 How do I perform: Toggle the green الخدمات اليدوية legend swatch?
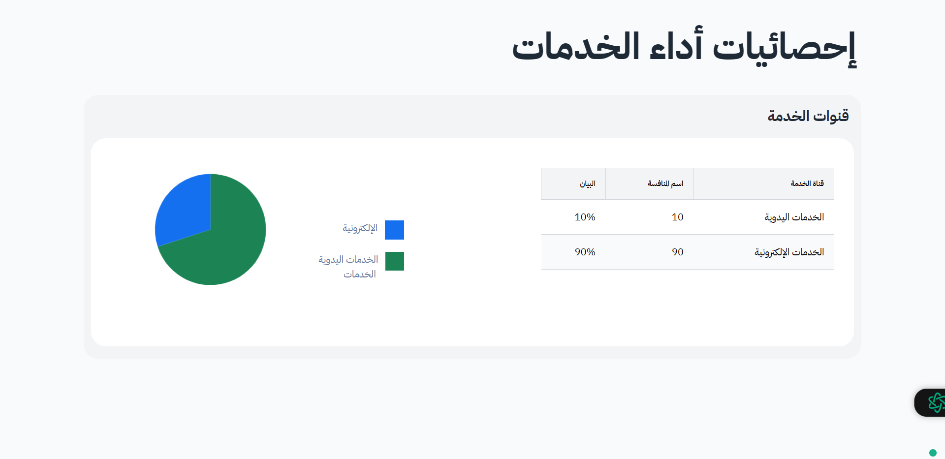394,261
